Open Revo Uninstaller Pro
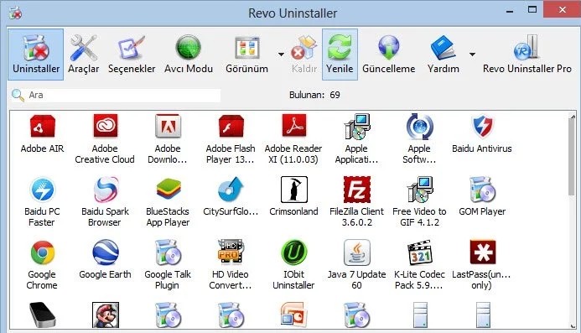 [527, 55]
